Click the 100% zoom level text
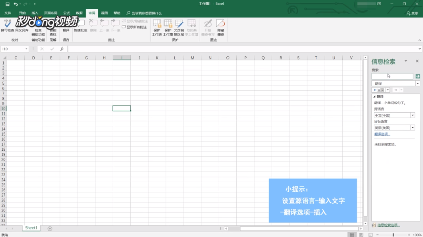423x237 pixels. pyautogui.click(x=417, y=235)
